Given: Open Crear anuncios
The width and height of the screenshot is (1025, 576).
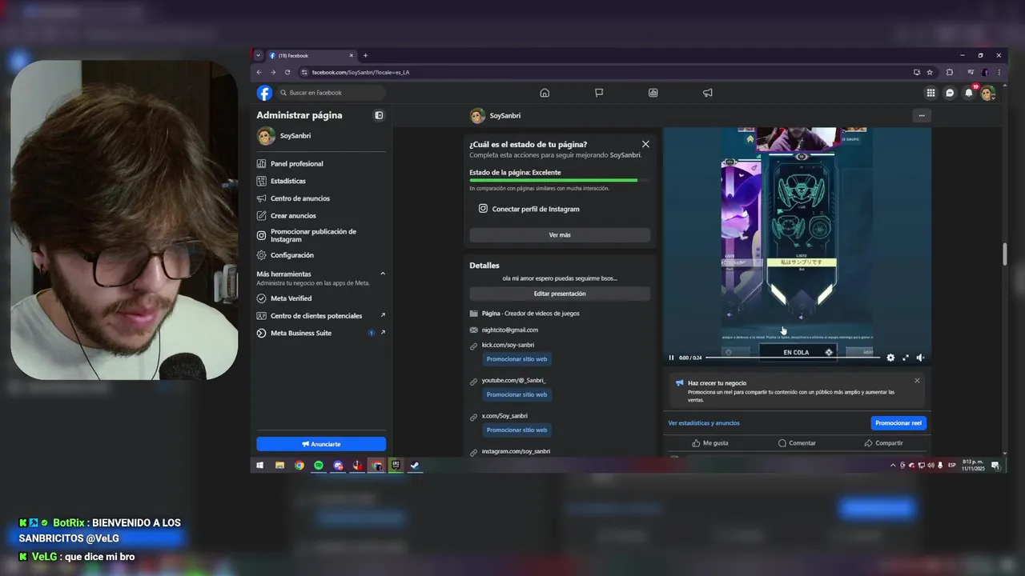Looking at the screenshot, I should pos(321,216).
